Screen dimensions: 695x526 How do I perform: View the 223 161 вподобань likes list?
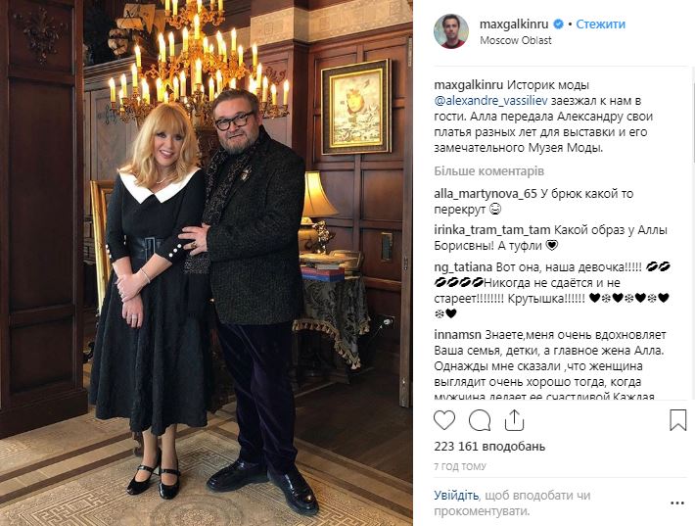click(489, 446)
